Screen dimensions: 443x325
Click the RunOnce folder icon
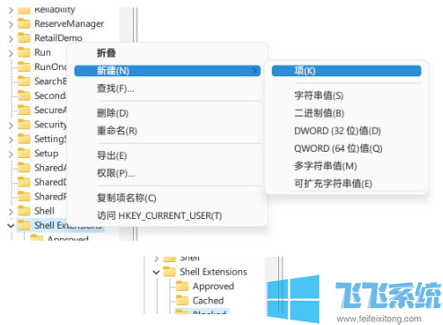(x=24, y=66)
